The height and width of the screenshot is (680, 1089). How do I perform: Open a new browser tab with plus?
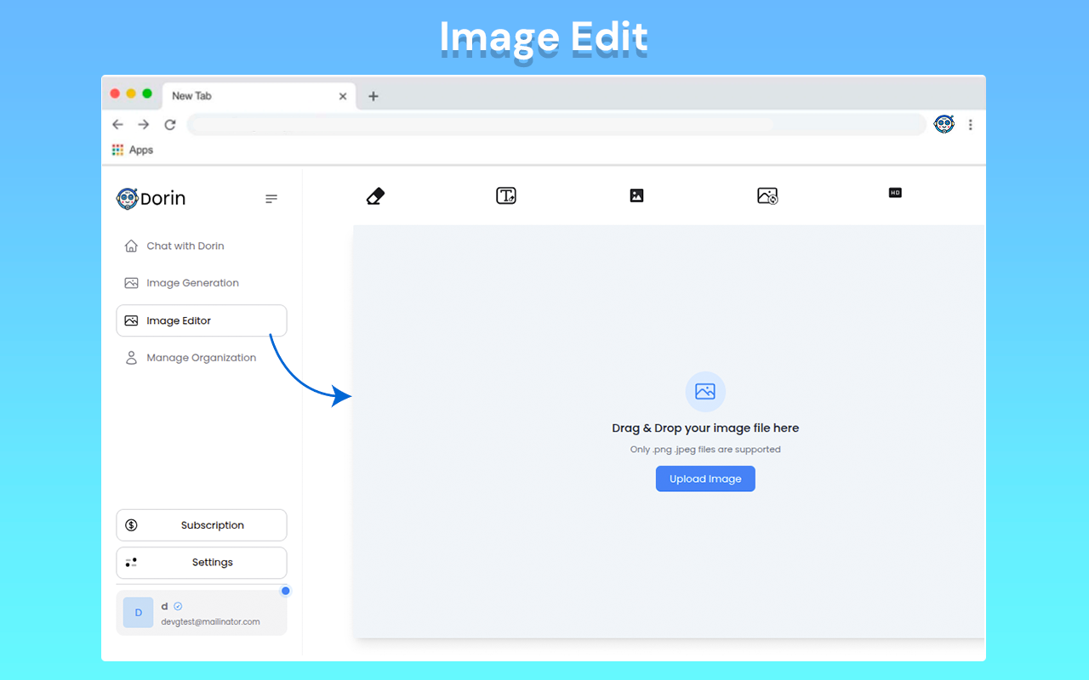pyautogui.click(x=373, y=96)
